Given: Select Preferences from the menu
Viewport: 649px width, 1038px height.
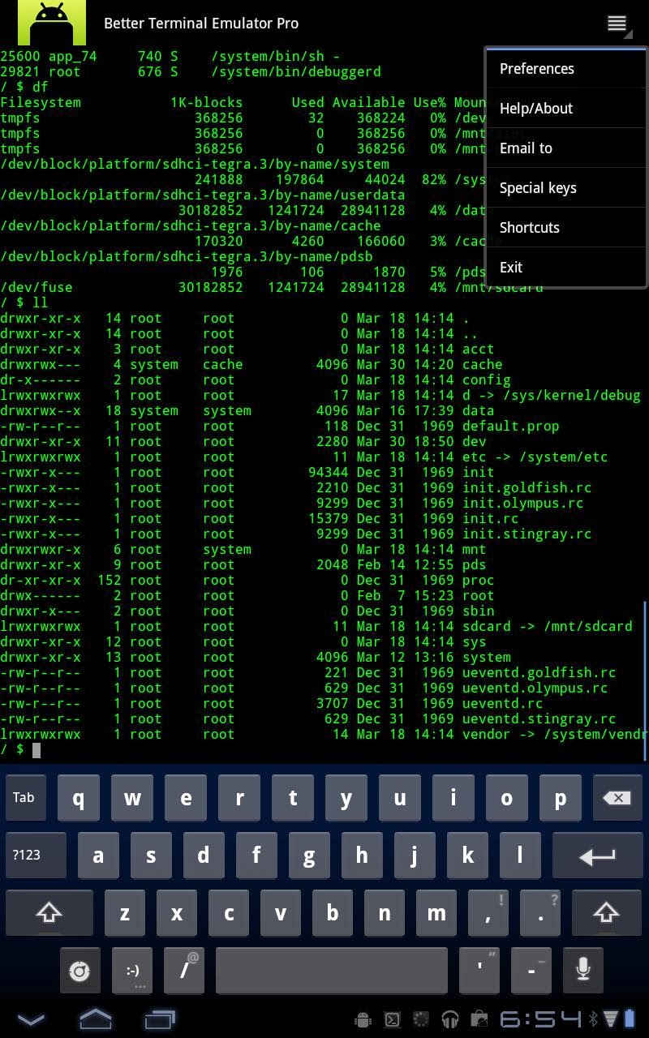Looking at the screenshot, I should click(565, 69).
